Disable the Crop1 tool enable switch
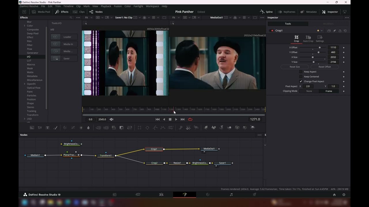 click(272, 30)
